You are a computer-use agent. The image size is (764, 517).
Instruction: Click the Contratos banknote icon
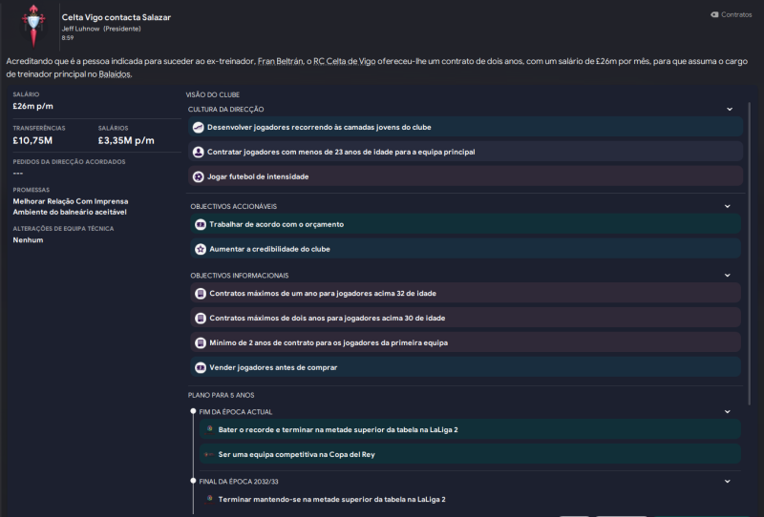pyautogui.click(x=714, y=15)
